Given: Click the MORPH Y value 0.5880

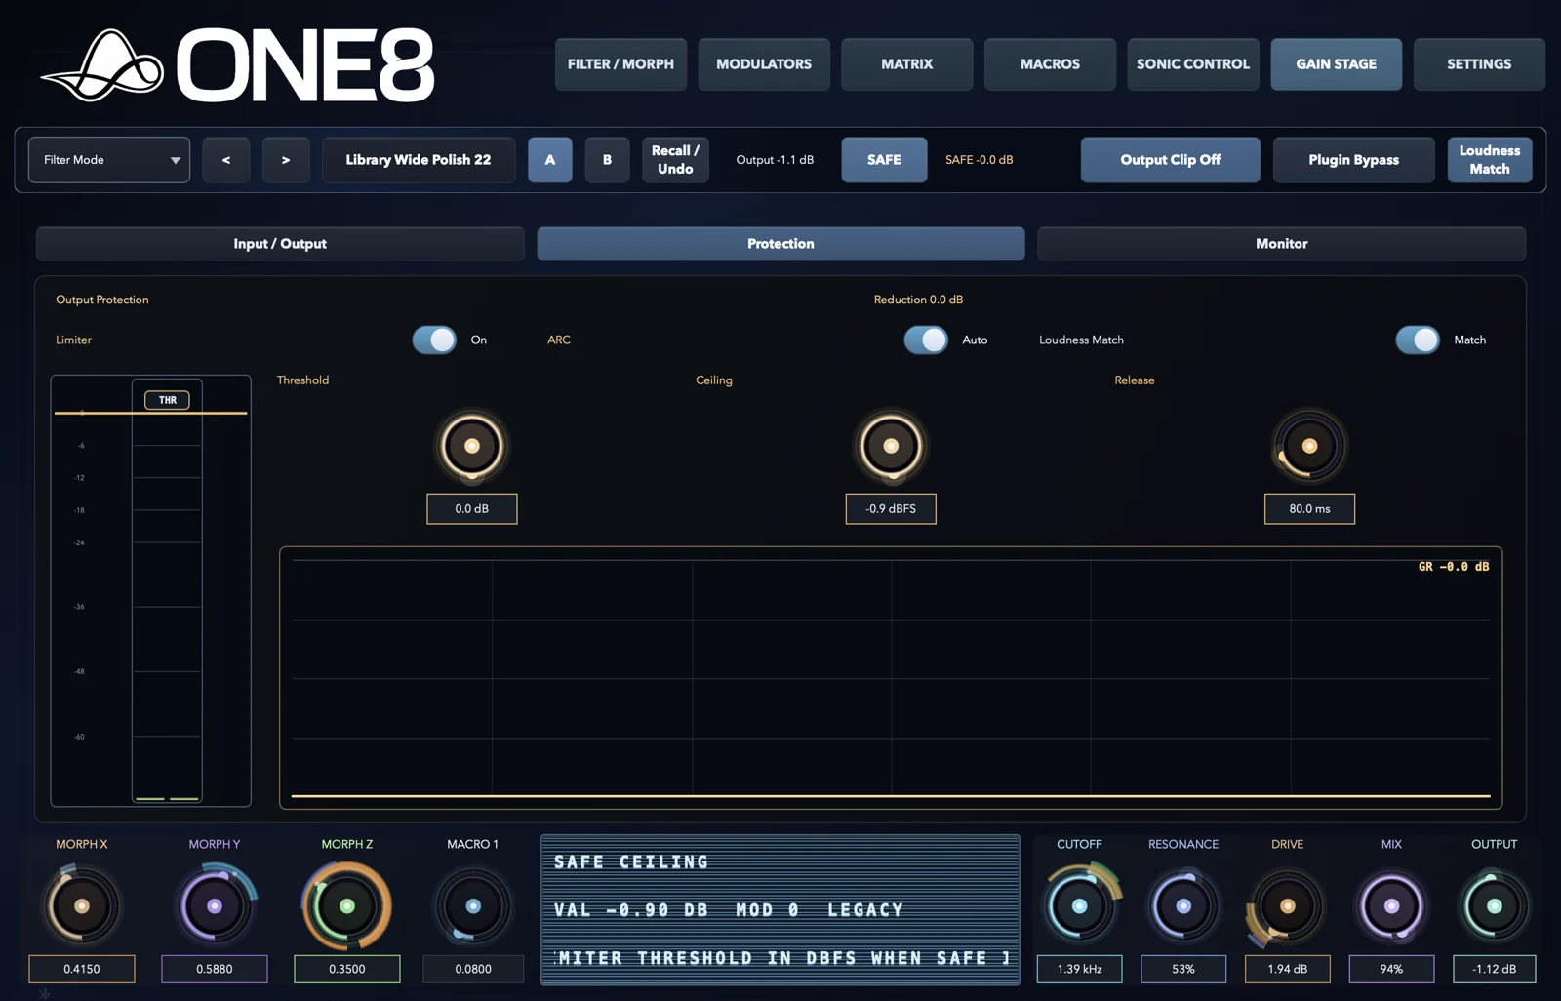Looking at the screenshot, I should [x=215, y=969].
